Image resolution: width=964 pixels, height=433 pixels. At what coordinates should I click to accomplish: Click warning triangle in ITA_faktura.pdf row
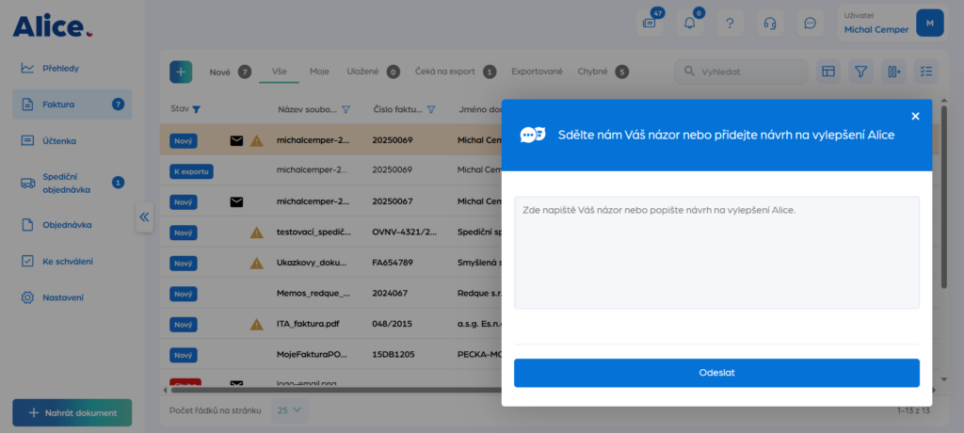(x=256, y=324)
